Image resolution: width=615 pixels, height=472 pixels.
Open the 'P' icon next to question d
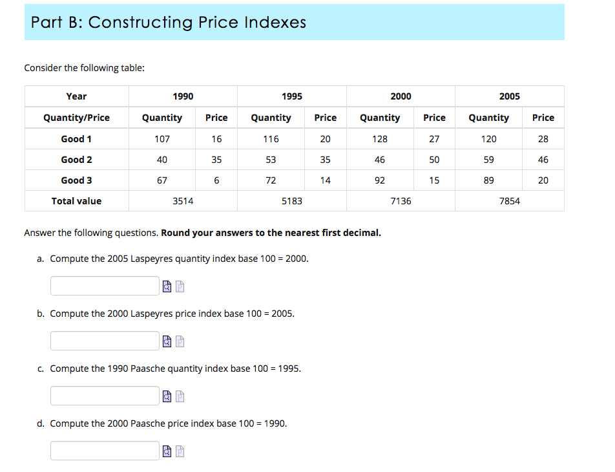tap(179, 451)
